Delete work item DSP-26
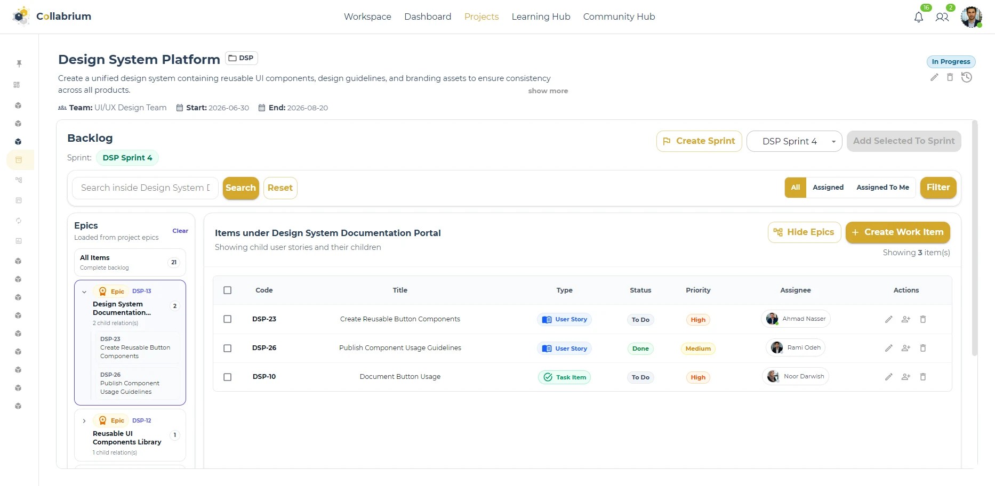 coord(923,348)
